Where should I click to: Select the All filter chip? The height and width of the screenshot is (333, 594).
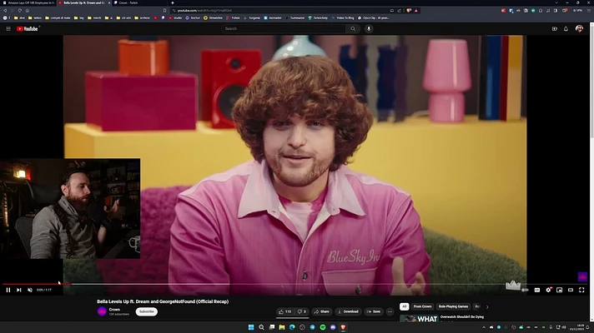405,306
